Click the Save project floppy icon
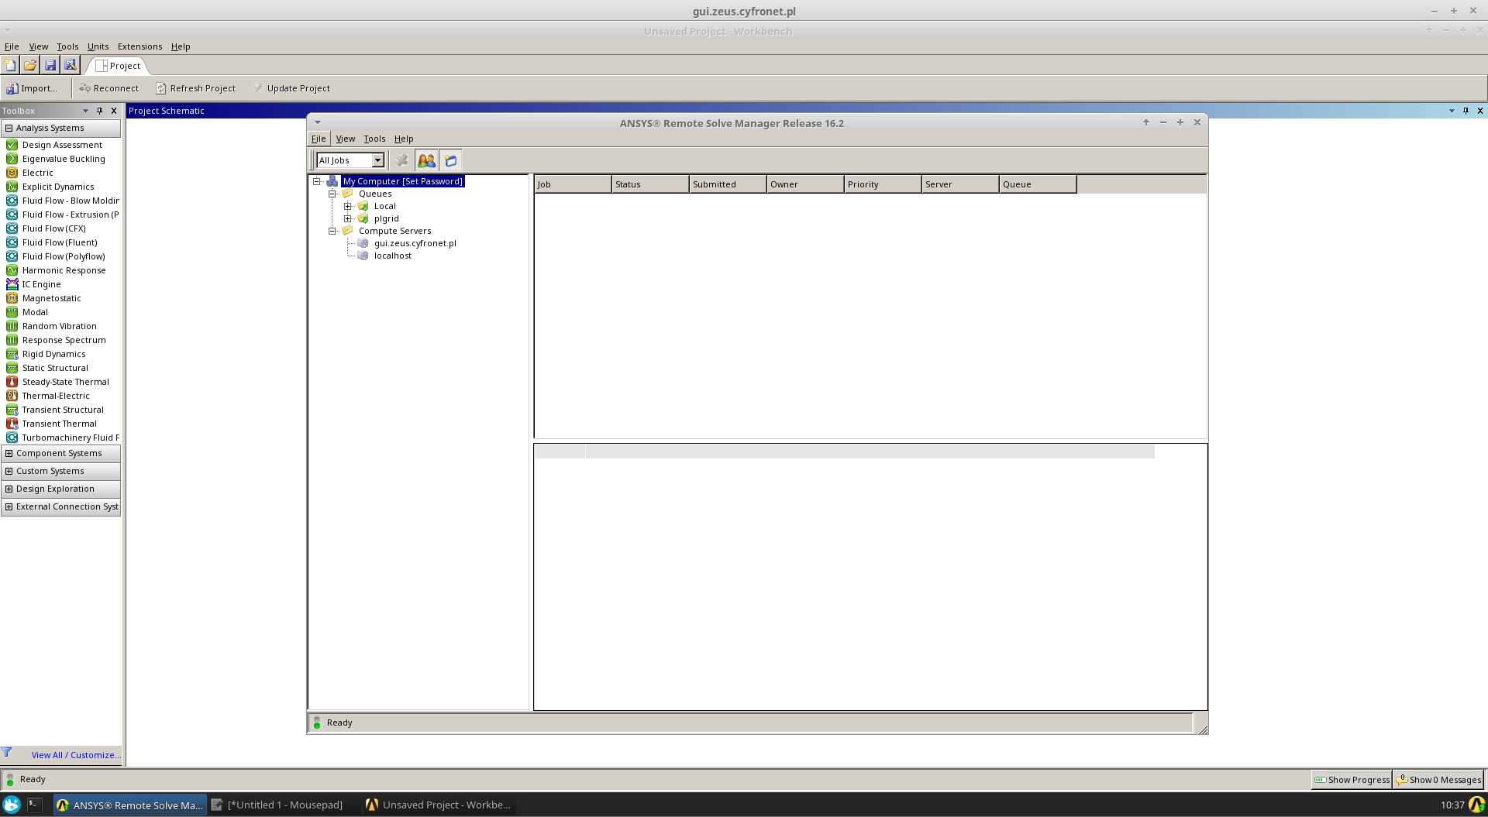The width and height of the screenshot is (1488, 817). (x=50, y=65)
